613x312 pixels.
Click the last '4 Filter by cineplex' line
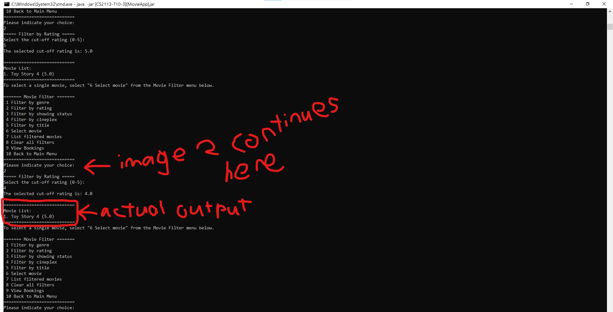(31, 262)
